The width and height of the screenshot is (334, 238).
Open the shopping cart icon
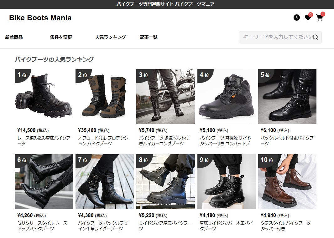319,18
